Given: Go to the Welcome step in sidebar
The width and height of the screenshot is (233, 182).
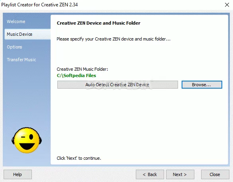Looking at the screenshot, I should (16, 21).
